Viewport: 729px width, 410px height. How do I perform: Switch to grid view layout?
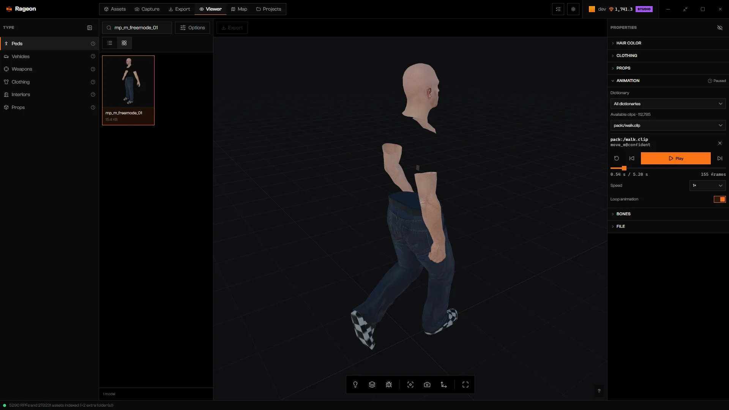[124, 43]
